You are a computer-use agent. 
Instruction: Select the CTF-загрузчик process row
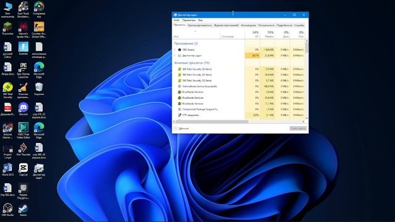pos(239,115)
